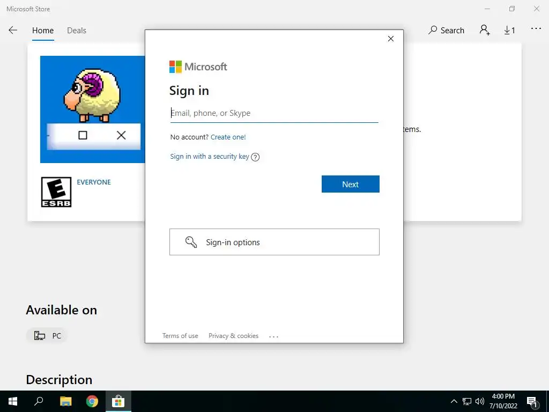The image size is (549, 412).
Task: Open the See more ellipsis menu
Action: pyautogui.click(x=536, y=29)
